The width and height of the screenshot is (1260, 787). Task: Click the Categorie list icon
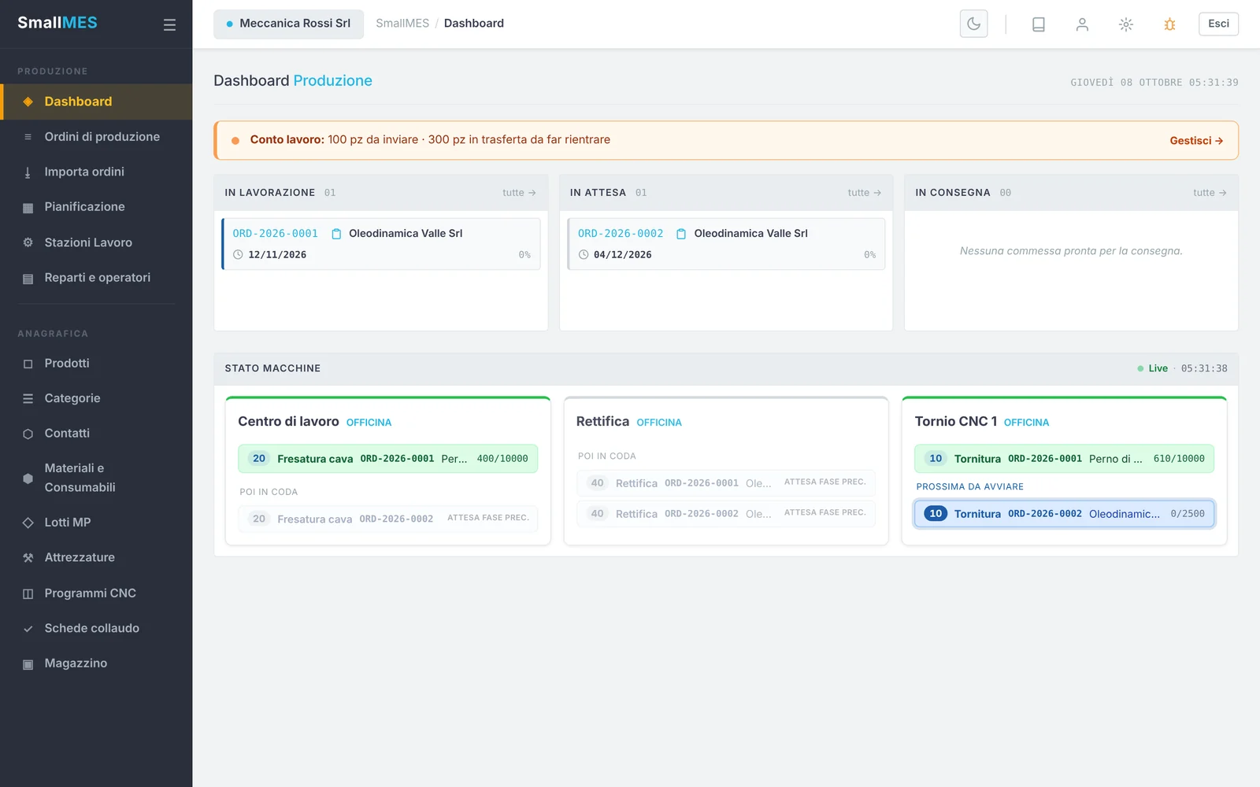tap(28, 399)
